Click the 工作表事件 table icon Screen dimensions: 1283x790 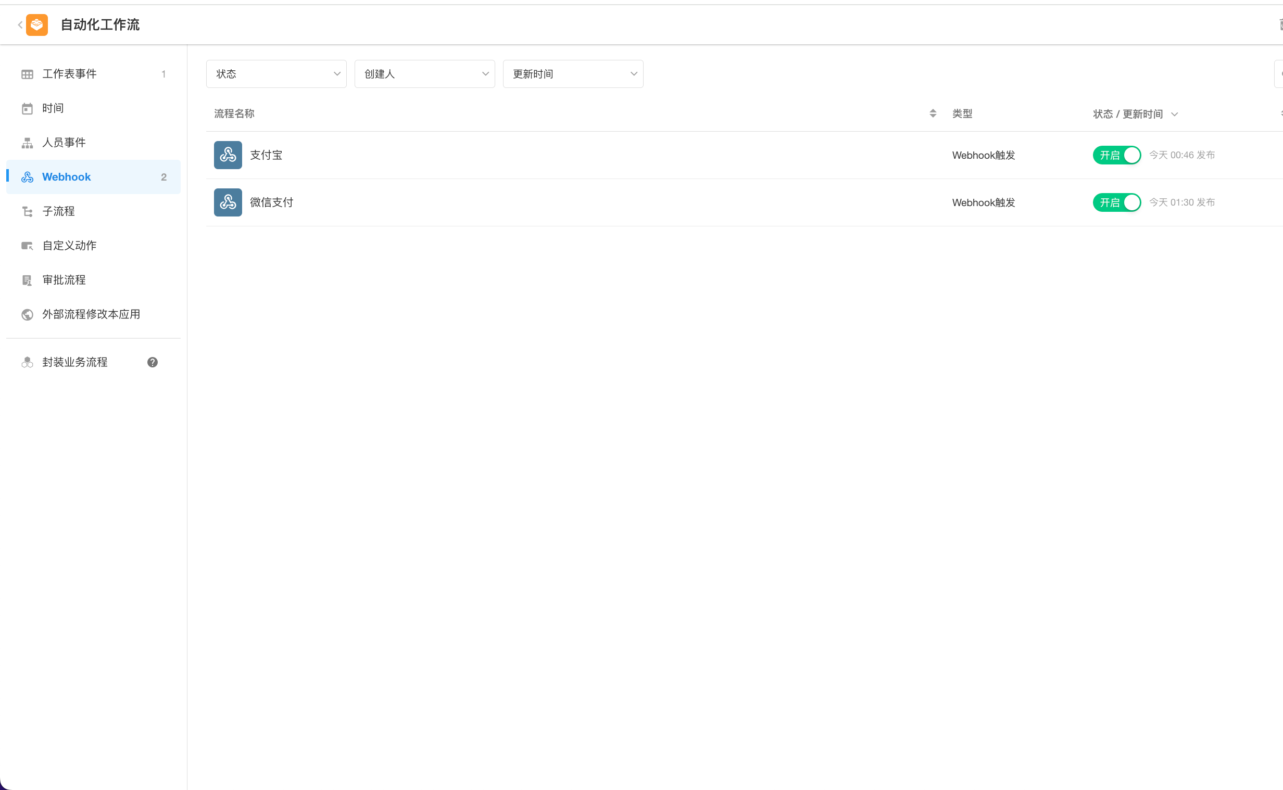click(x=27, y=74)
